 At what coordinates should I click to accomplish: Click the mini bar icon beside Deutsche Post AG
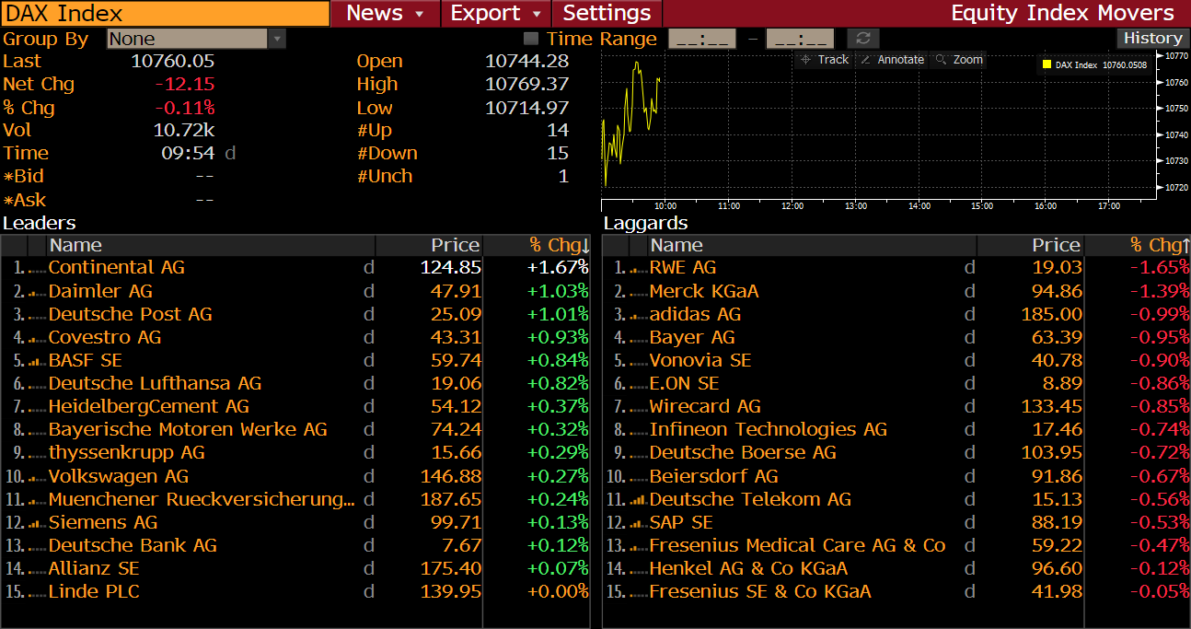38,315
